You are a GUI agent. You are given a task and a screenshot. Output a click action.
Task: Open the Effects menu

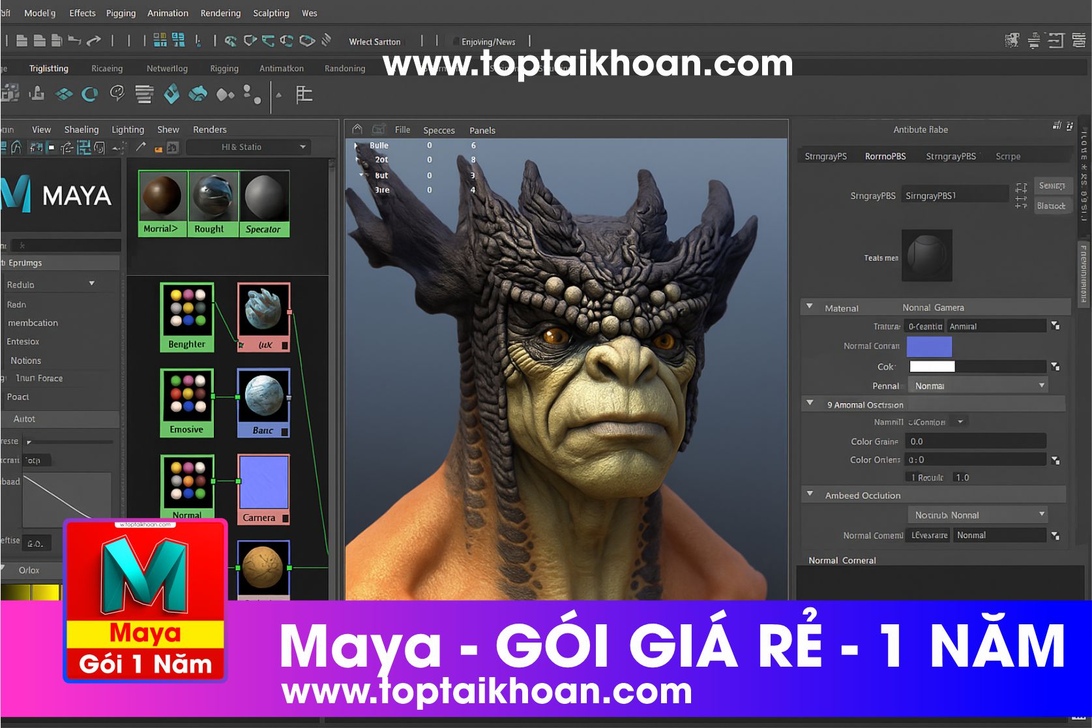(82, 13)
